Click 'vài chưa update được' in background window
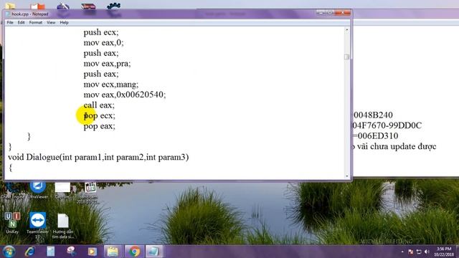 397,146
